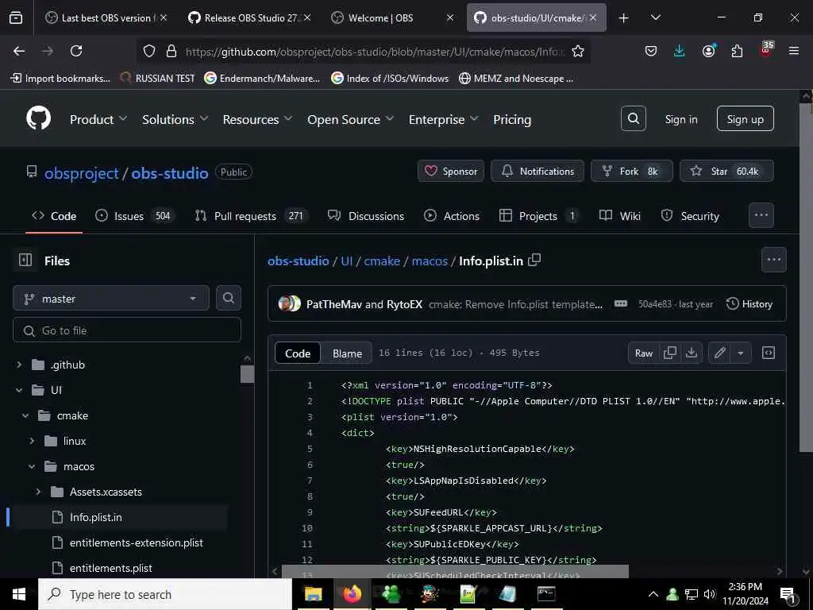Open the Raw file view
Image resolution: width=813 pixels, height=610 pixels.
pos(643,353)
